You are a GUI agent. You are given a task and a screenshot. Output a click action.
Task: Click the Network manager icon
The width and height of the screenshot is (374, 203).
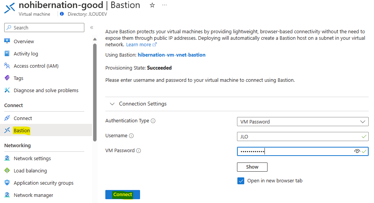tap(7, 195)
